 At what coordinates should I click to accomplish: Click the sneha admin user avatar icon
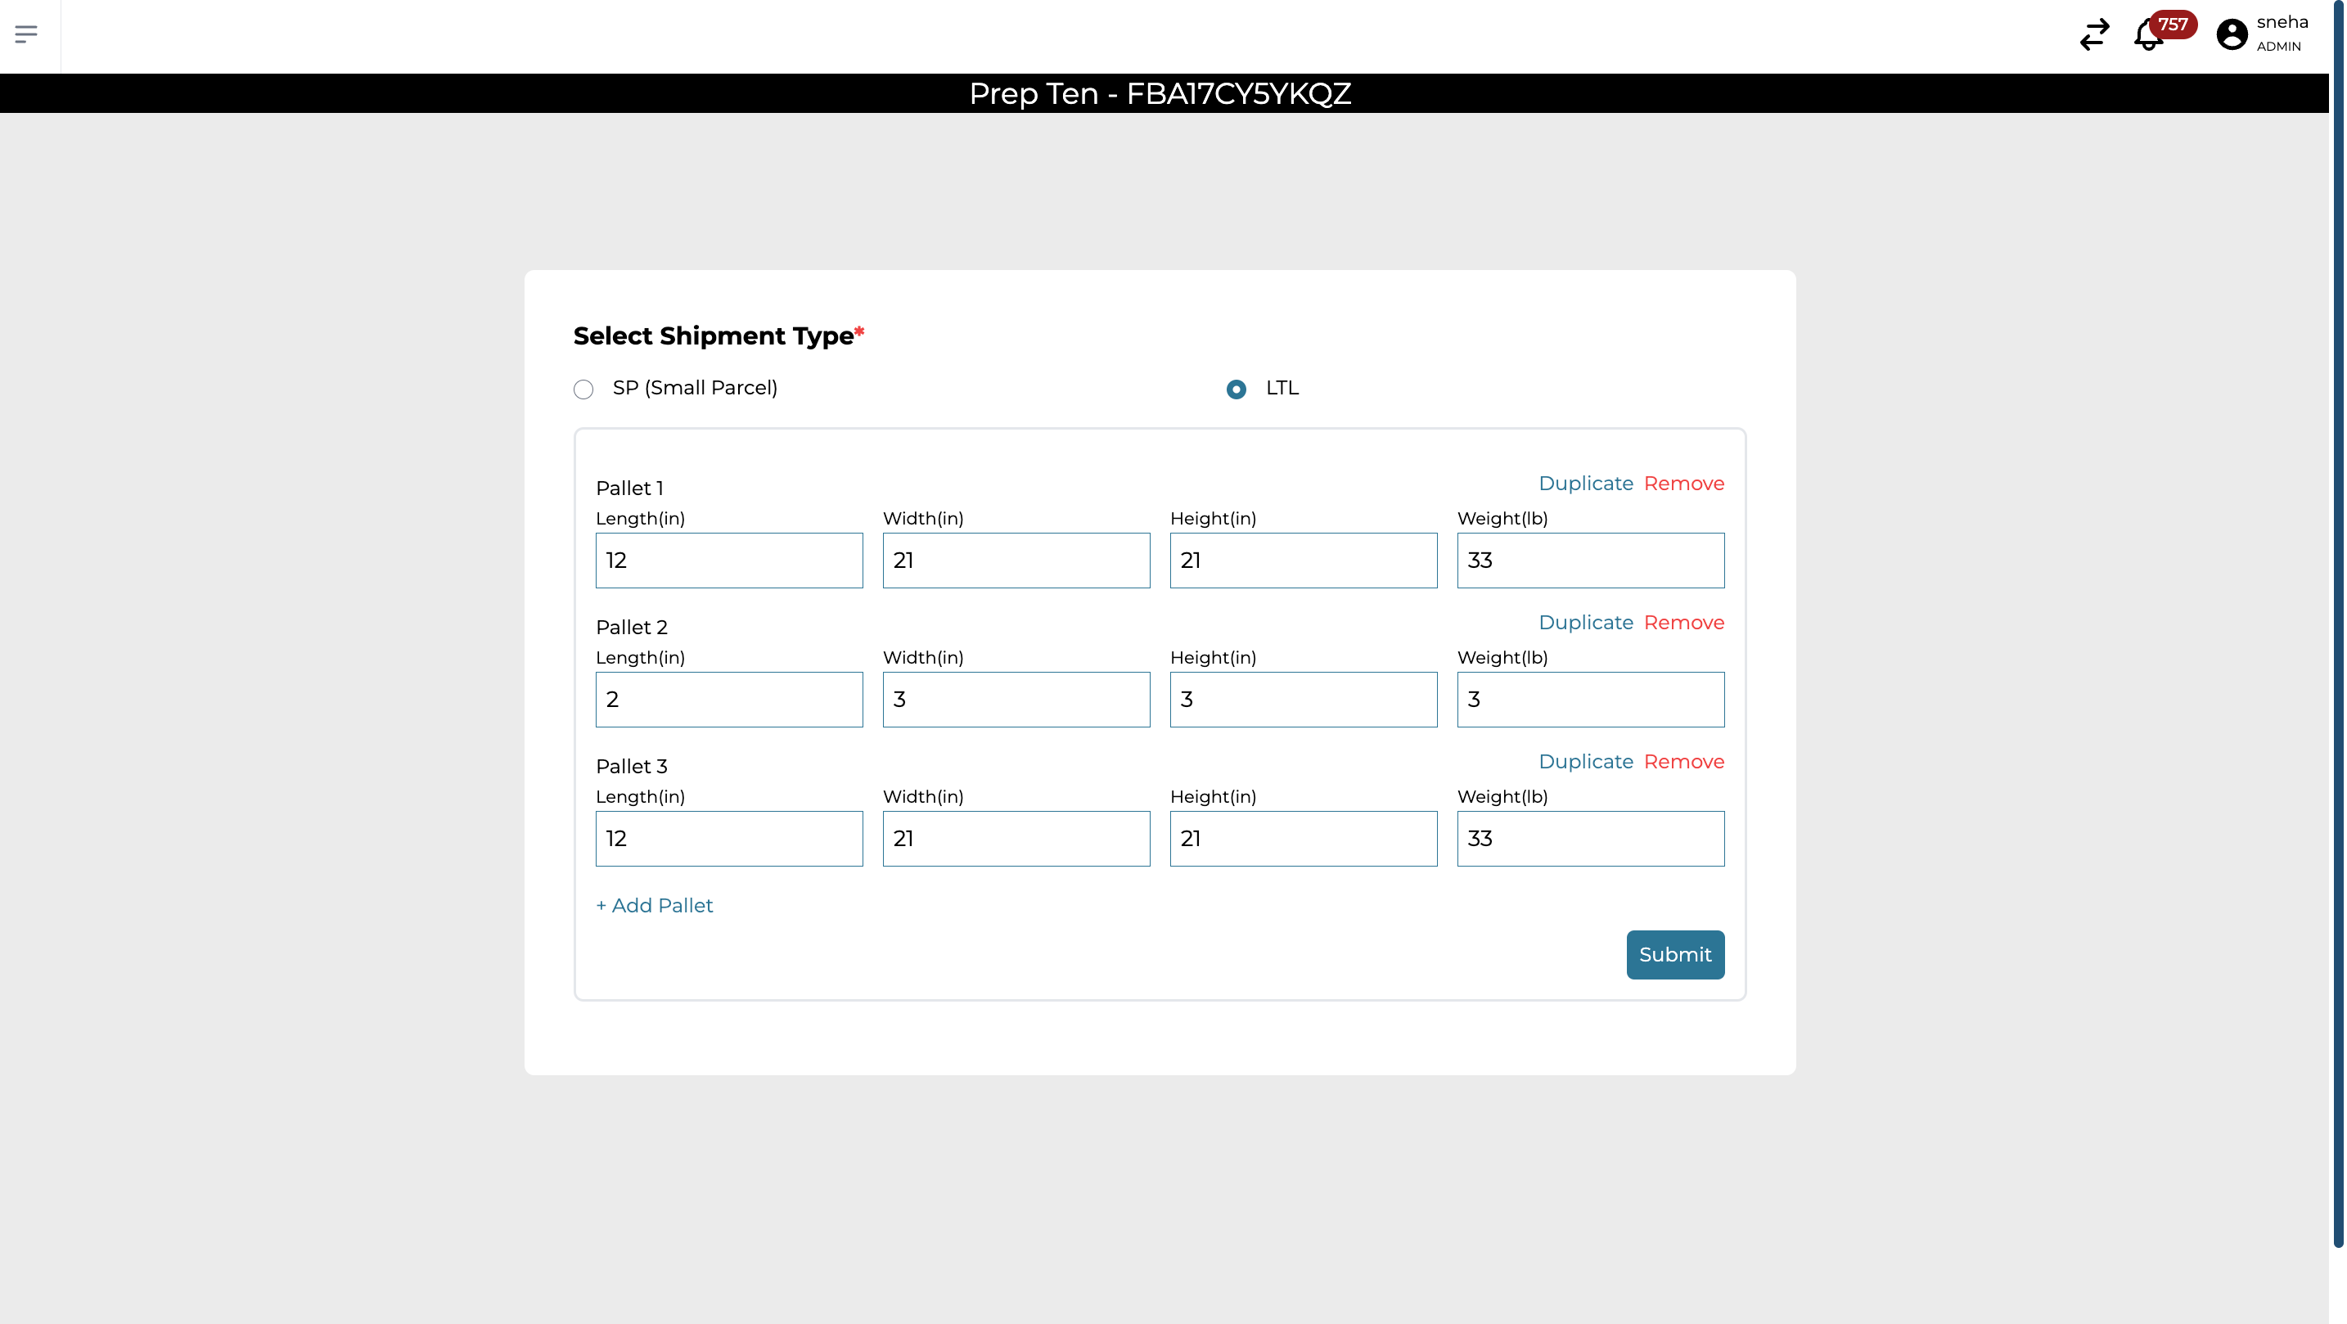(x=2232, y=34)
